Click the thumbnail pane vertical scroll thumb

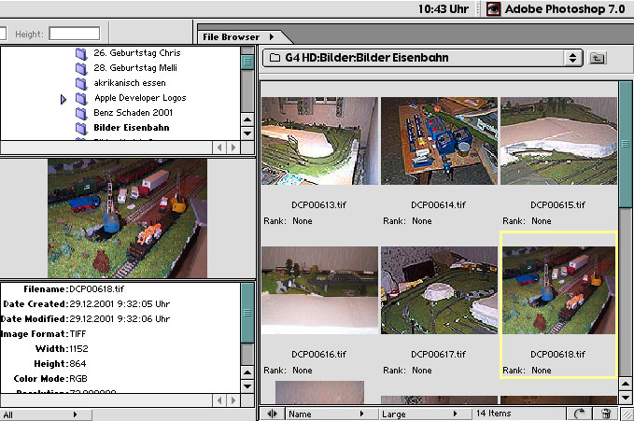[626, 144]
